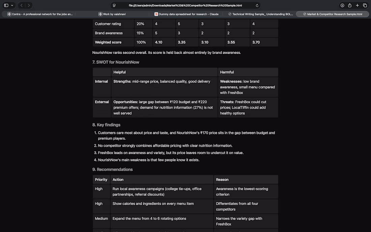The image size is (371, 232).
Task: Add a new tab with plus icon
Action: coord(357,5)
